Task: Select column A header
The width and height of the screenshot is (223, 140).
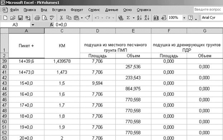Action: 26,31
